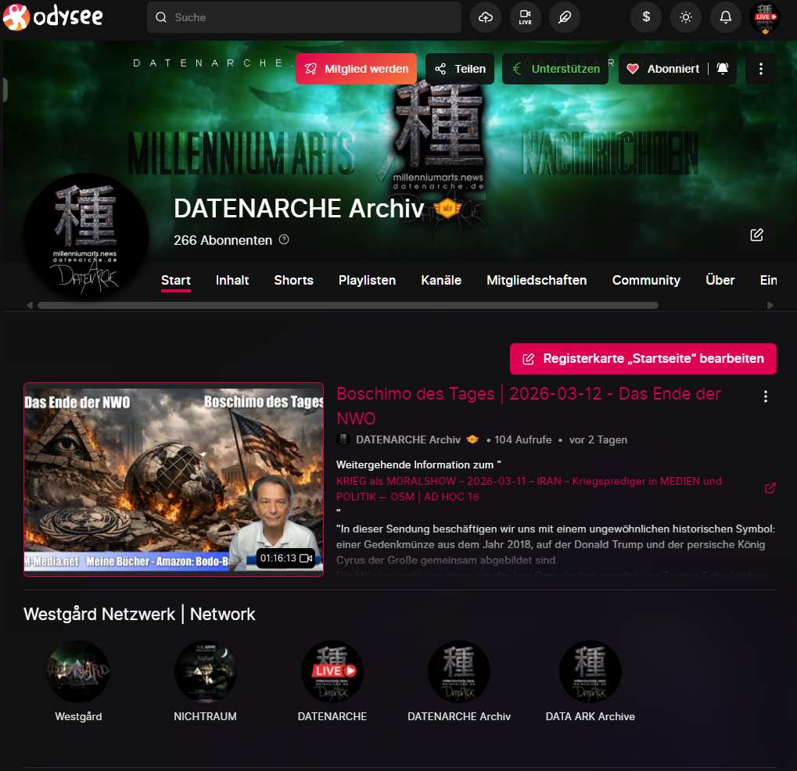Screen dimensions: 797x771
Task: Go to the Mitgliedschaften tab
Action: [537, 280]
